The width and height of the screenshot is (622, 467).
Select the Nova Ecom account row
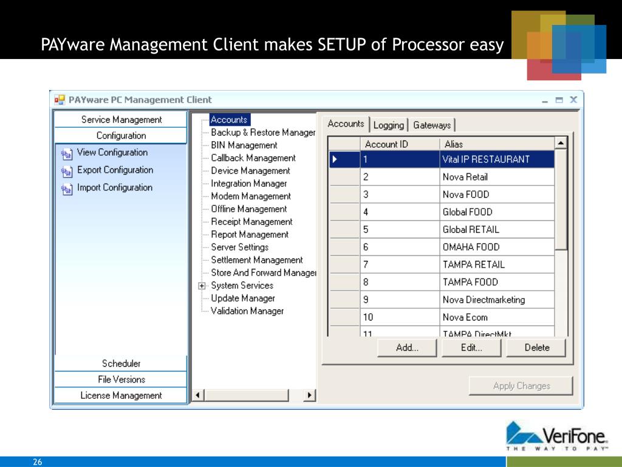pyautogui.click(x=442, y=317)
